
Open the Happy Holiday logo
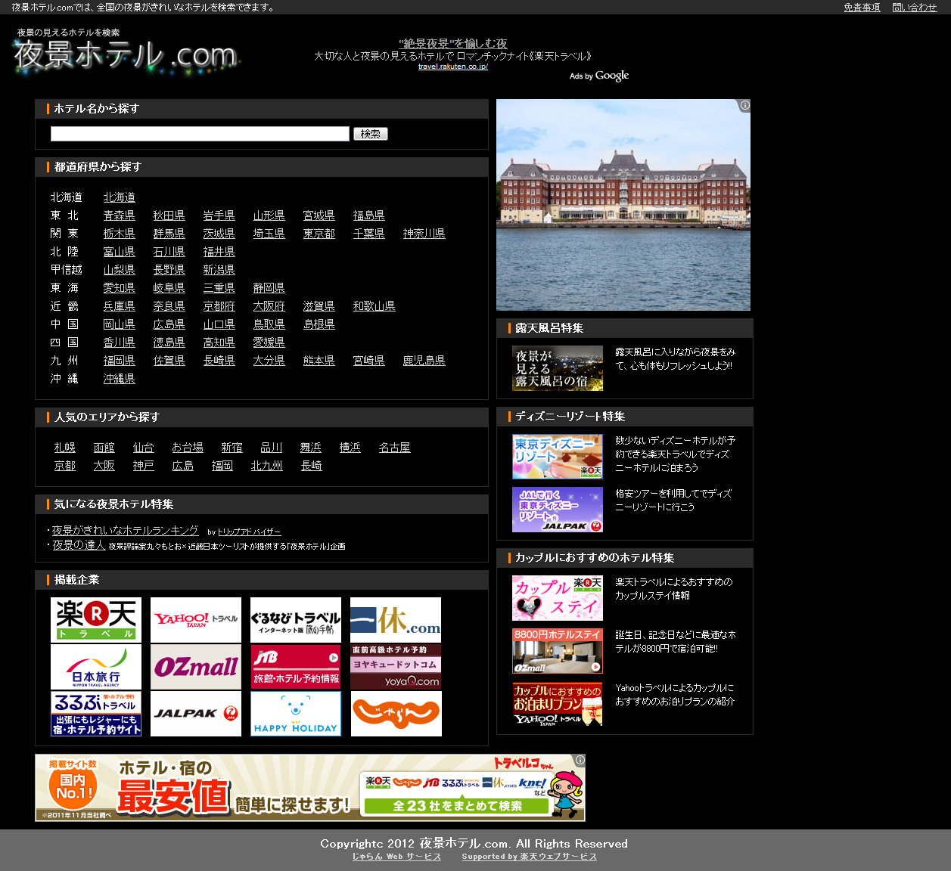296,714
